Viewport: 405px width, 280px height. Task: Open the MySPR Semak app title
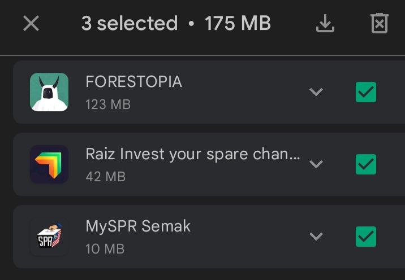138,226
